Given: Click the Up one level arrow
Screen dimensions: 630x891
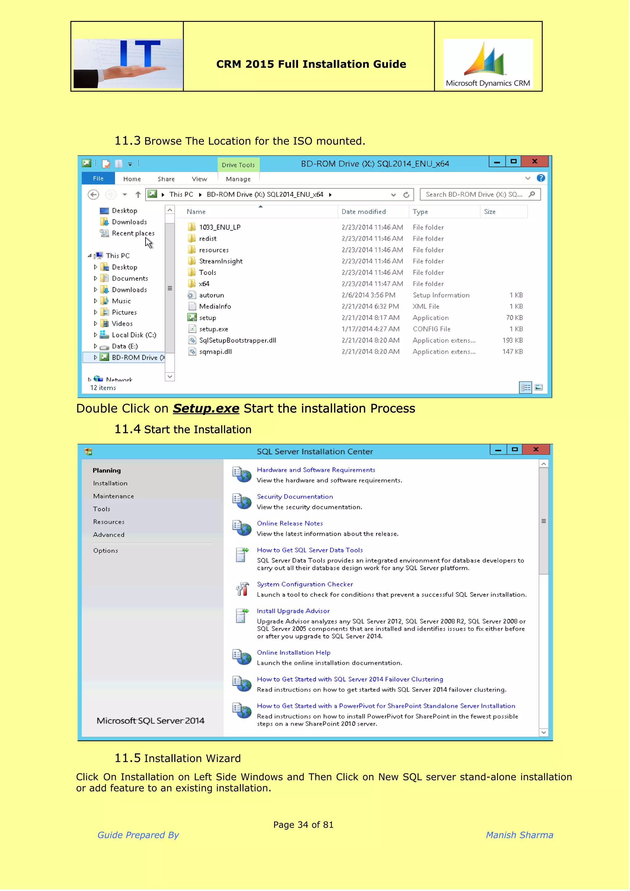Looking at the screenshot, I should pyautogui.click(x=138, y=195).
